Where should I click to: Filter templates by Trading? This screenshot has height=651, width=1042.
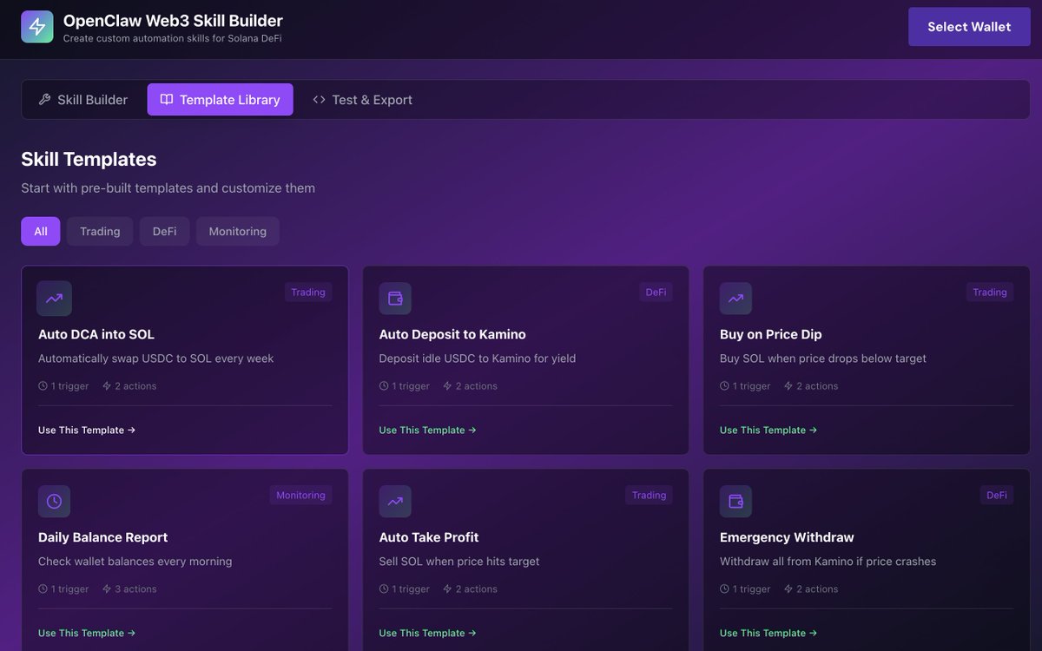(100, 232)
